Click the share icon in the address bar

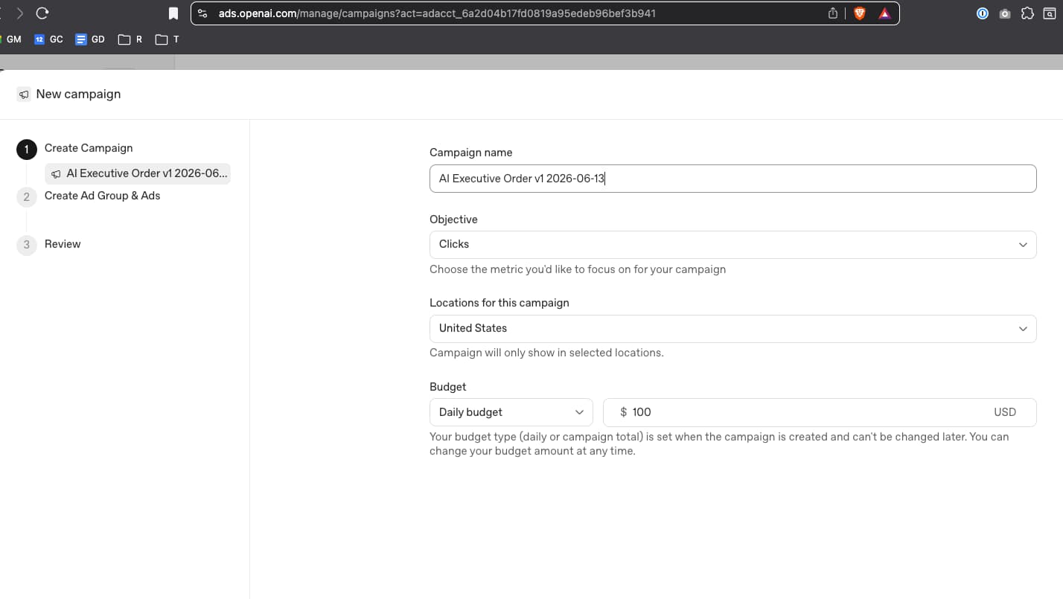coord(833,13)
